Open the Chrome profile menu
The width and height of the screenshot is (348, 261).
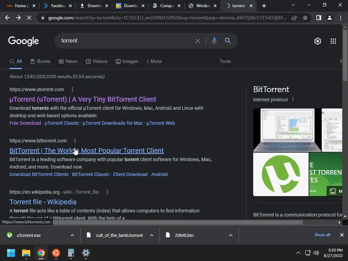click(330, 18)
